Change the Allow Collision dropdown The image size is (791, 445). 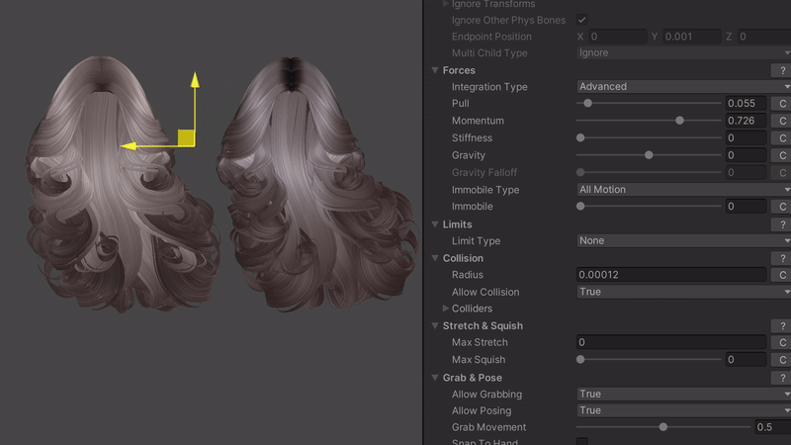(682, 292)
